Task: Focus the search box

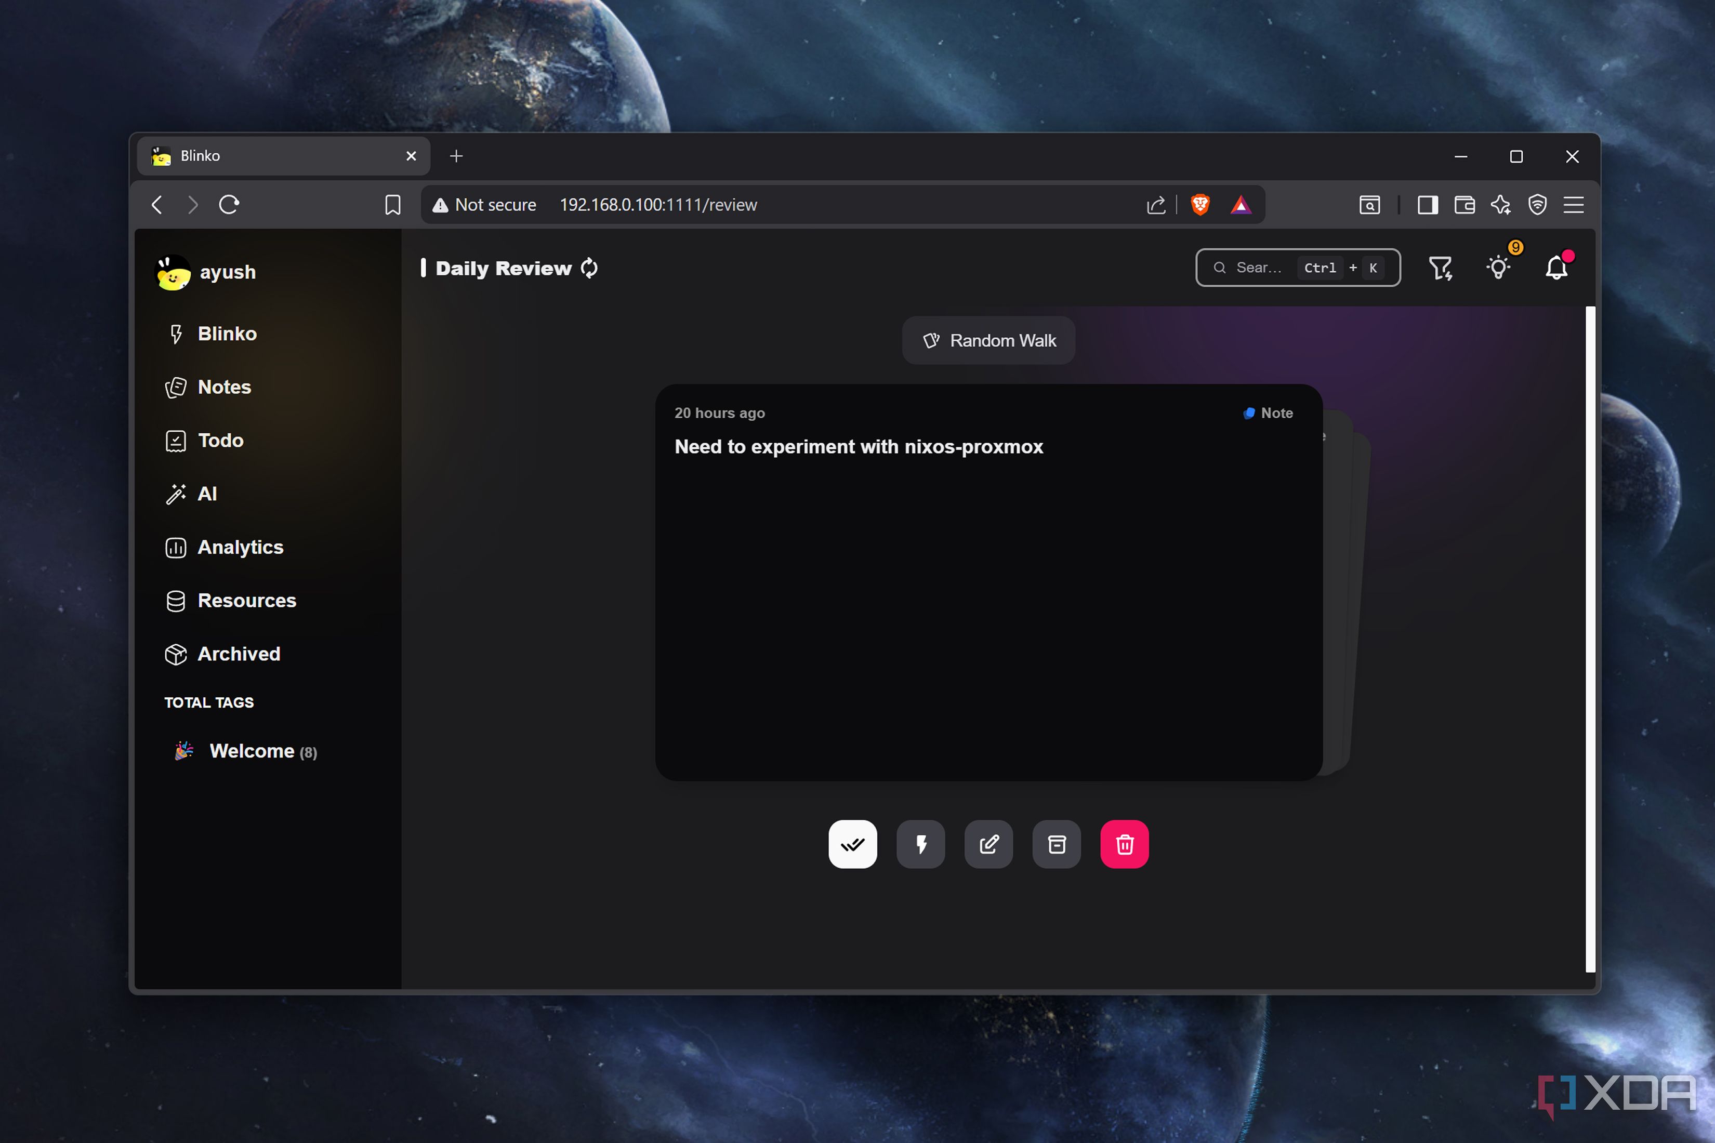Action: click(1298, 268)
